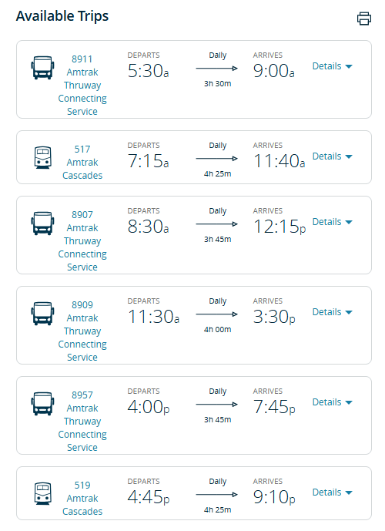
Task: Open the 8957 Amtrak Thruway Connecting Service link
Action: (82, 421)
